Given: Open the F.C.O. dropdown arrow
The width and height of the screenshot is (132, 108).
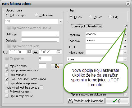Looking at the screenshot, I should coord(125,47).
